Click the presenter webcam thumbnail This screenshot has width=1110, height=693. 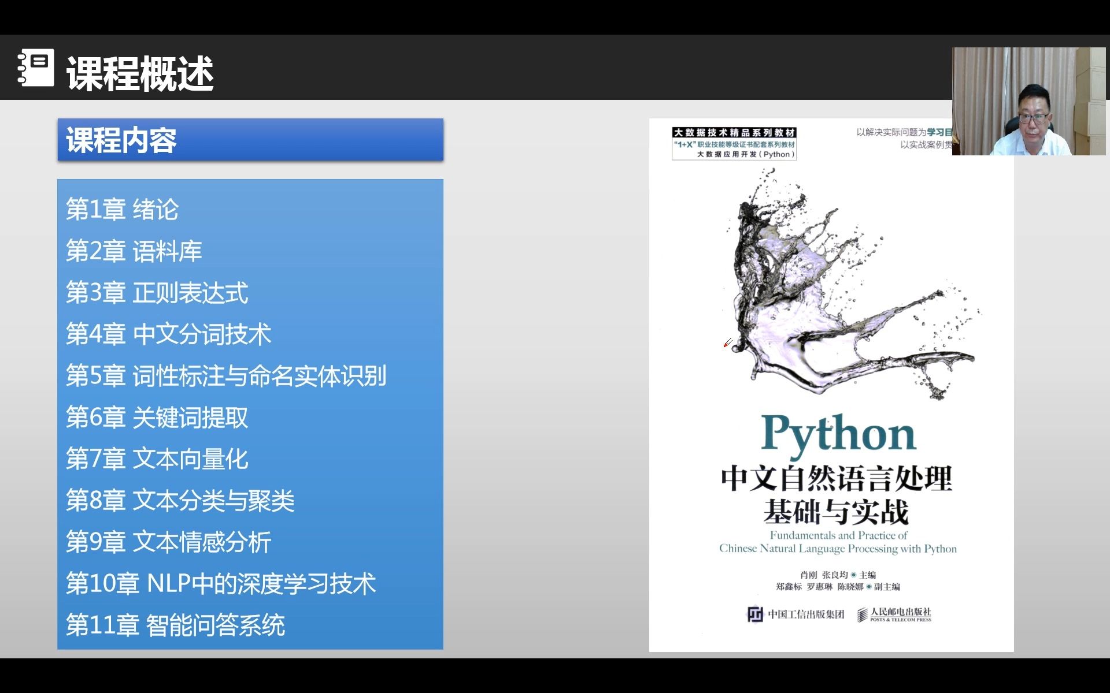coord(1028,101)
